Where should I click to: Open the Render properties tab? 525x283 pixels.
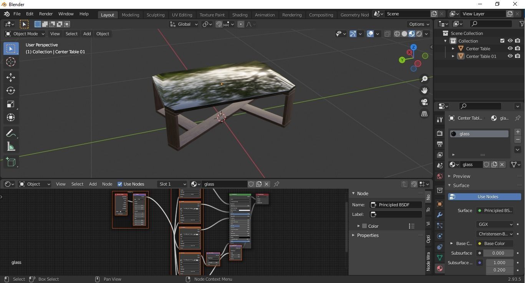coord(440,133)
